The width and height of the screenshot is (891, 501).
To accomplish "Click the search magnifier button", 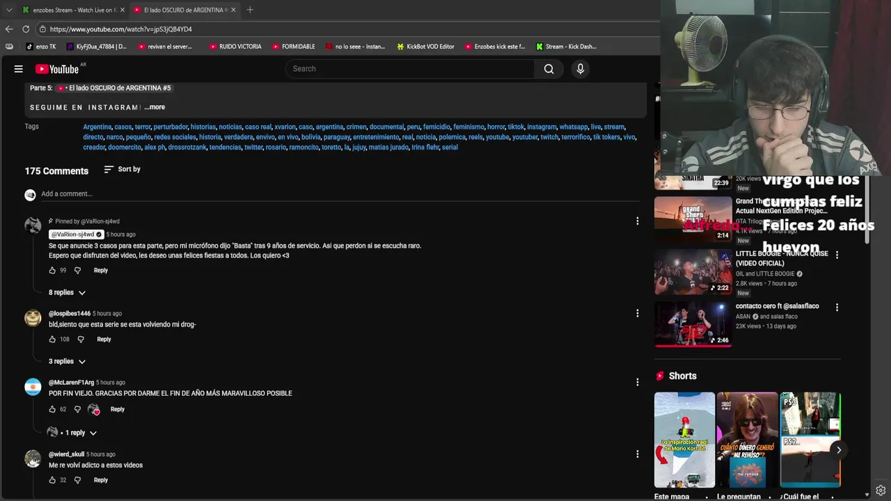I will [x=549, y=69].
